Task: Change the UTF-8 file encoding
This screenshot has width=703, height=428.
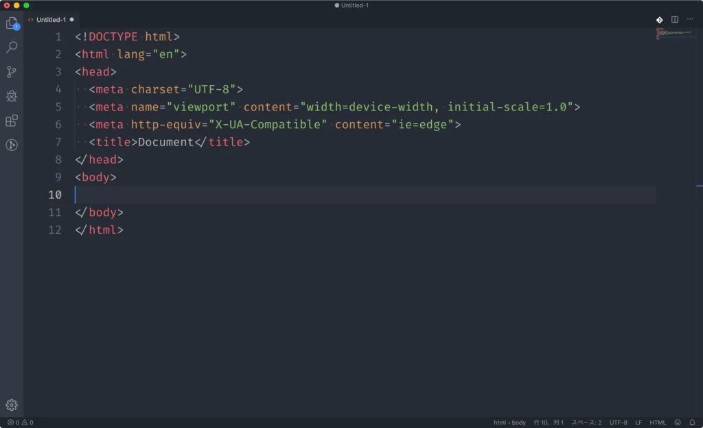Action: pyautogui.click(x=618, y=423)
